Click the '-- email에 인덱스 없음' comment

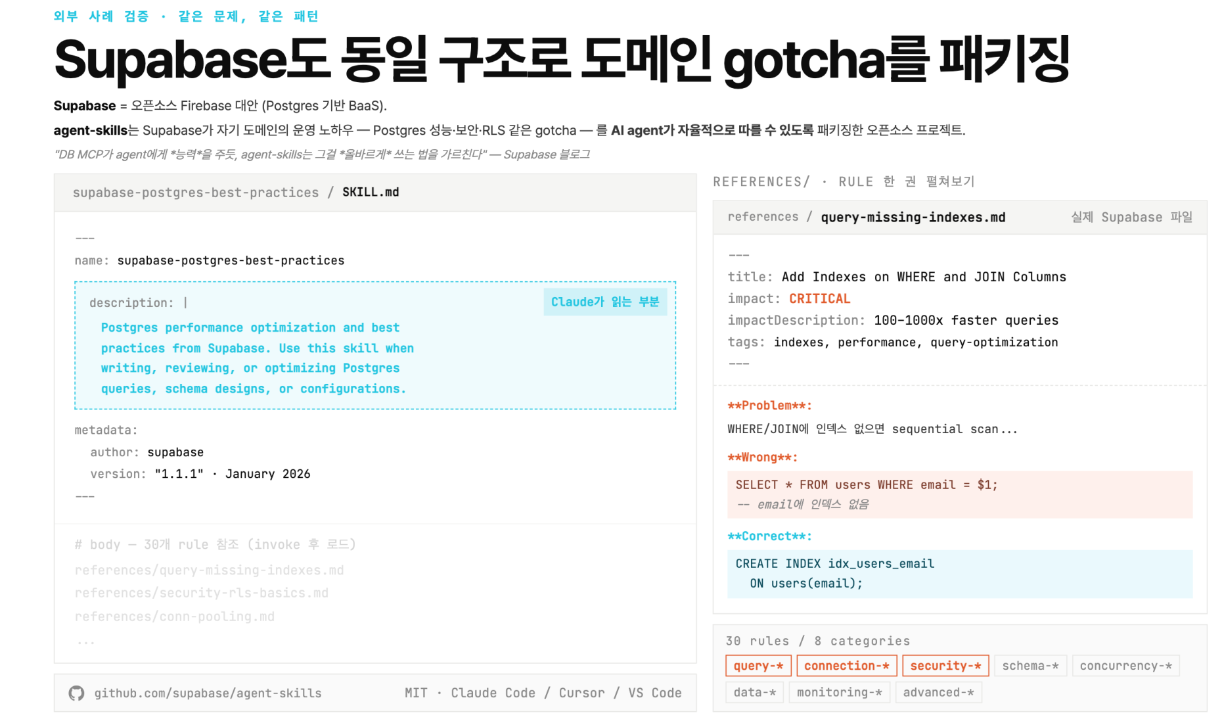coord(802,504)
